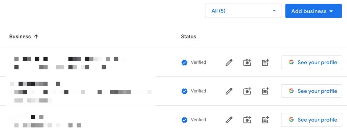Add photo to the first business
The image size is (347, 131).
247,63
